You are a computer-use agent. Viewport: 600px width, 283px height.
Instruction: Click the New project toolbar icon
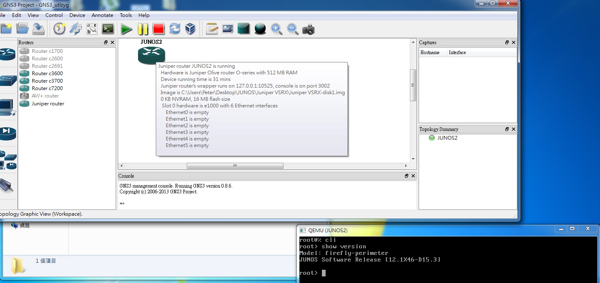click(x=6, y=29)
